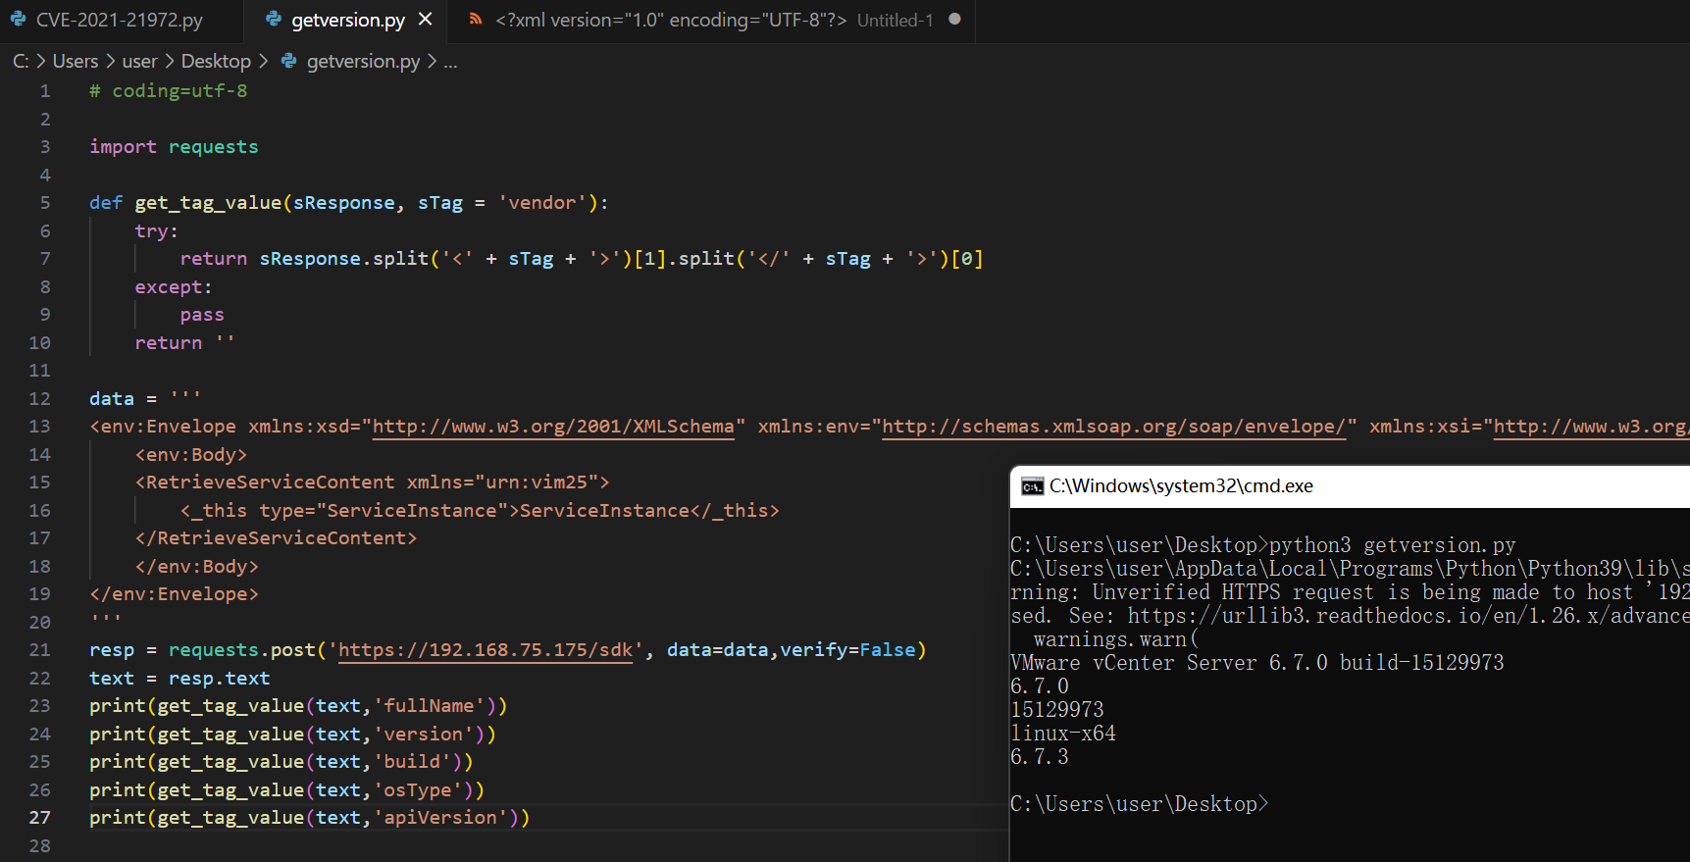The width and height of the screenshot is (1690, 862).
Task: Switch to the CVE-2021-21972.py tab
Action: 119,20
